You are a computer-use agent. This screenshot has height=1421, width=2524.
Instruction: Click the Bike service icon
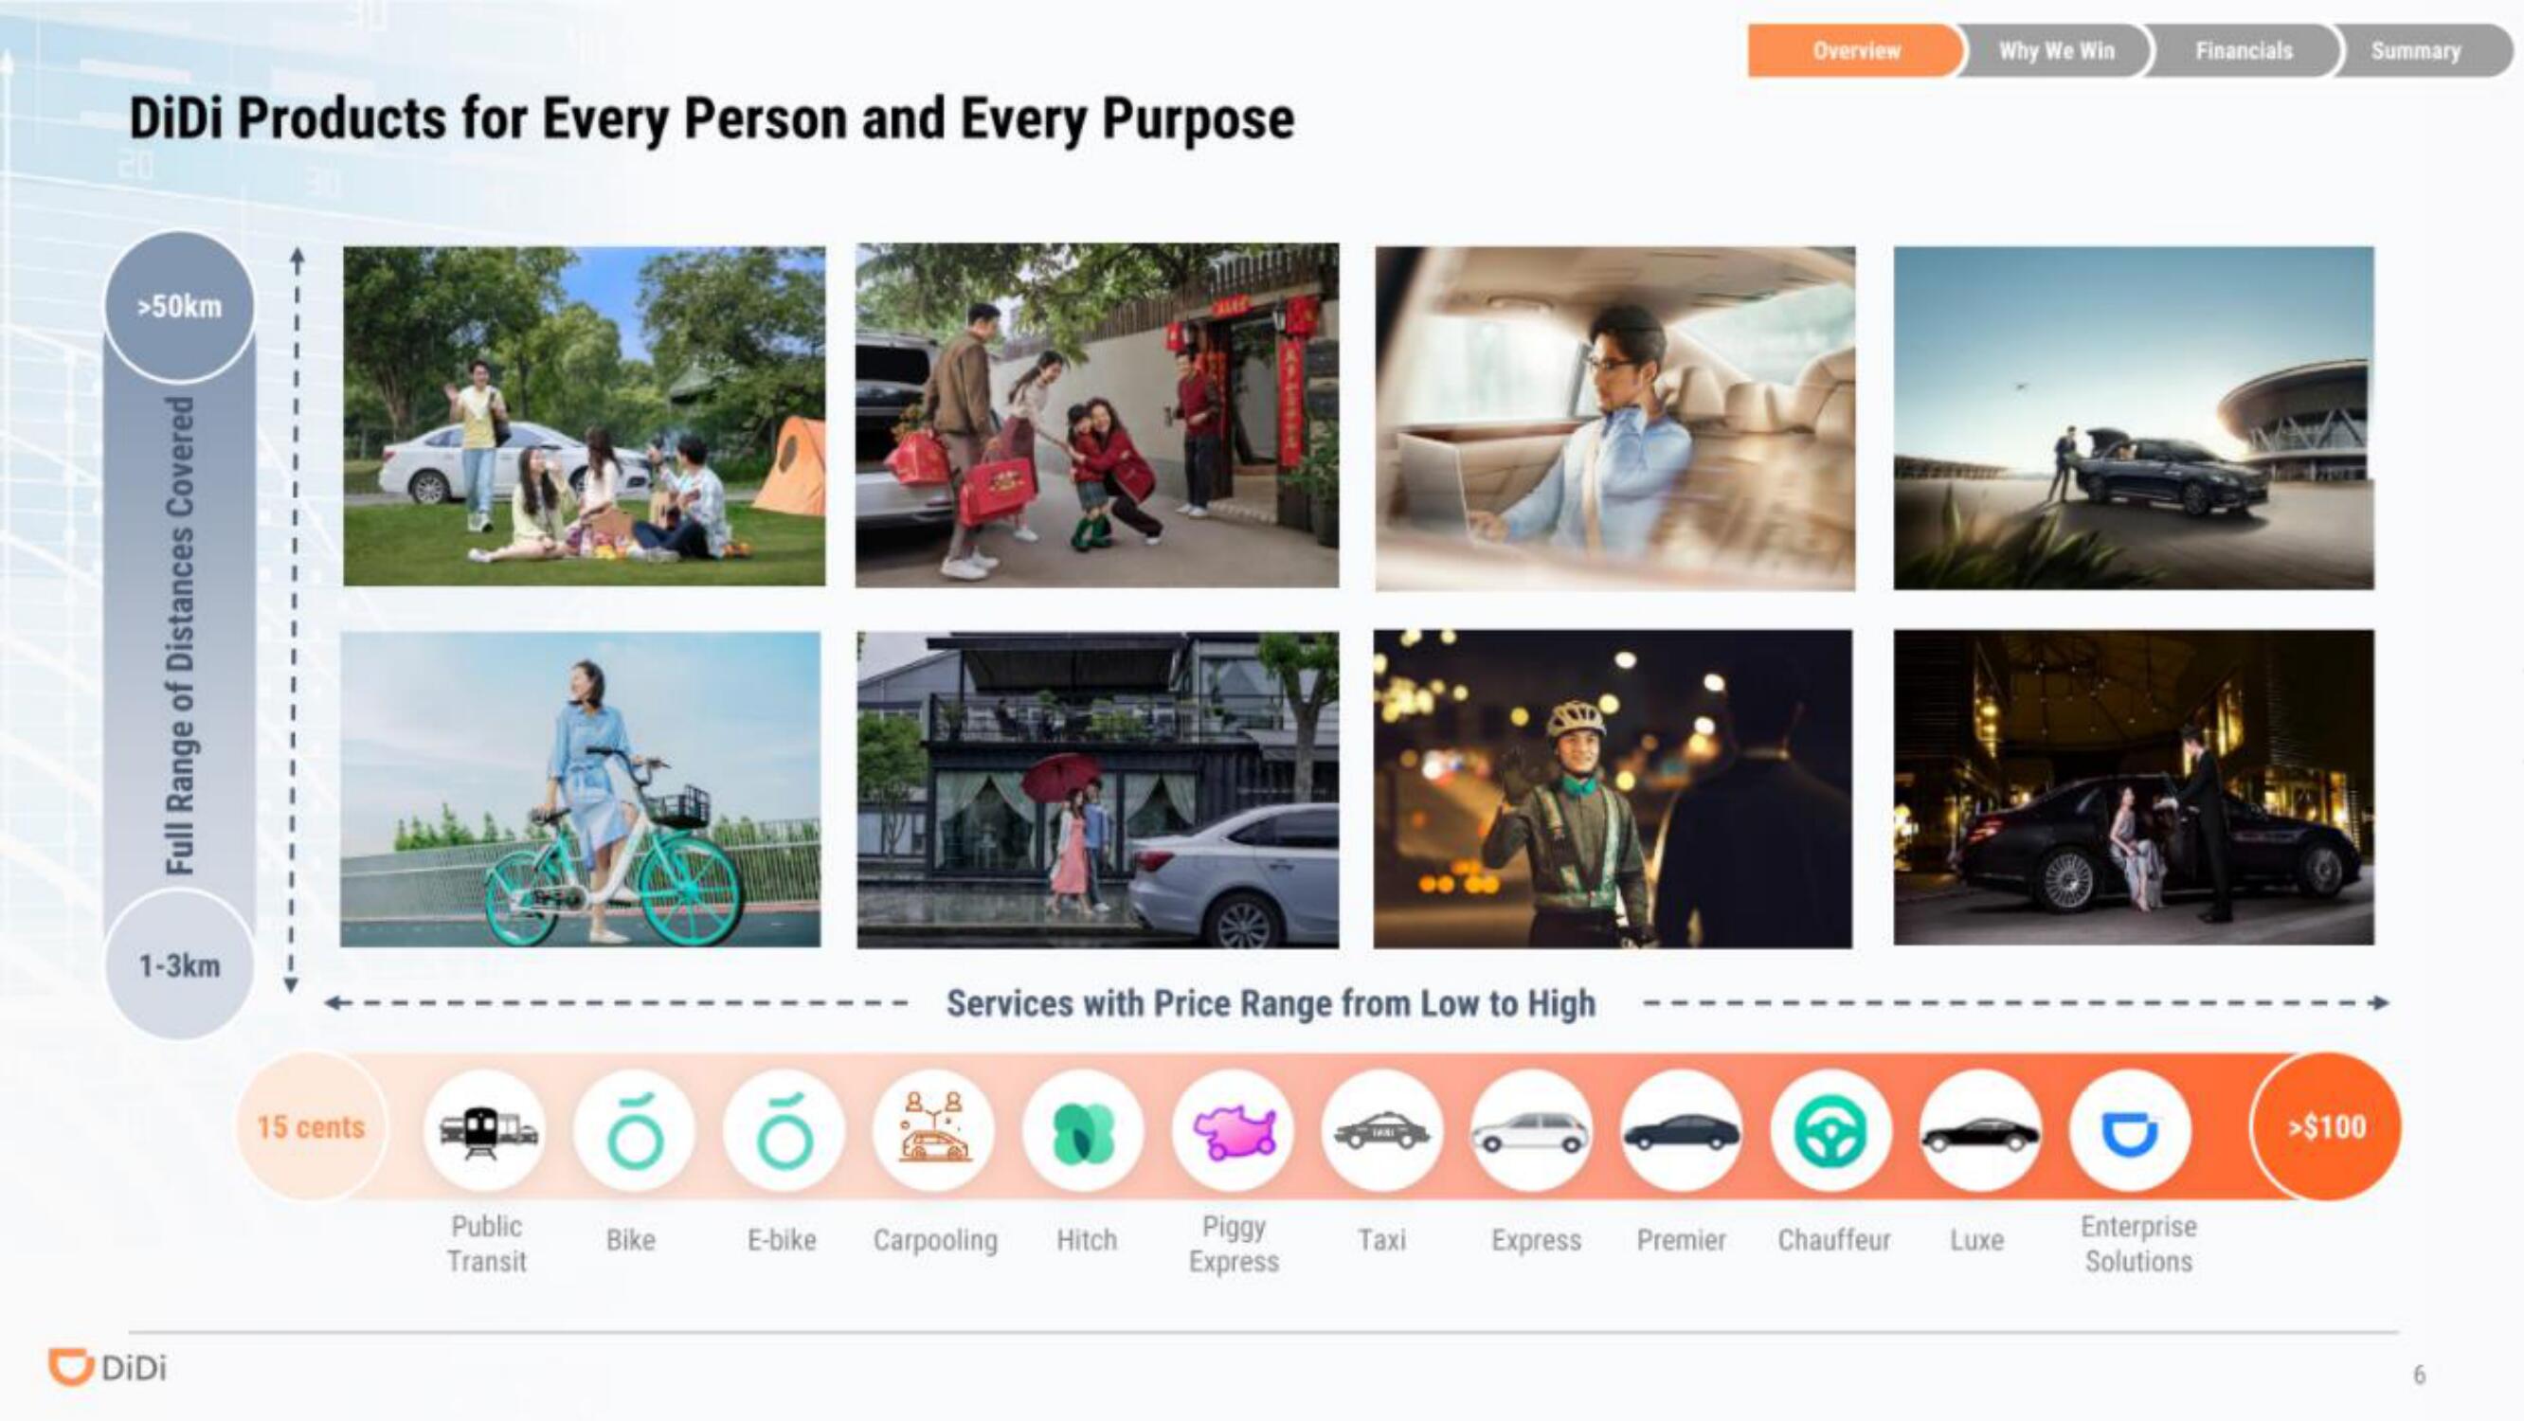click(x=629, y=1128)
